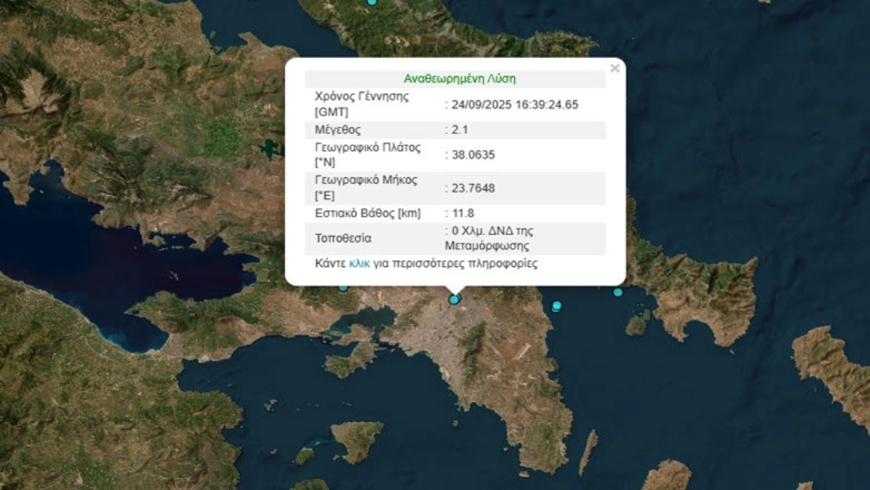Select the cyan marker in the sea right of the popup pointer
This screenshot has height=490, width=870.
click(x=557, y=306)
